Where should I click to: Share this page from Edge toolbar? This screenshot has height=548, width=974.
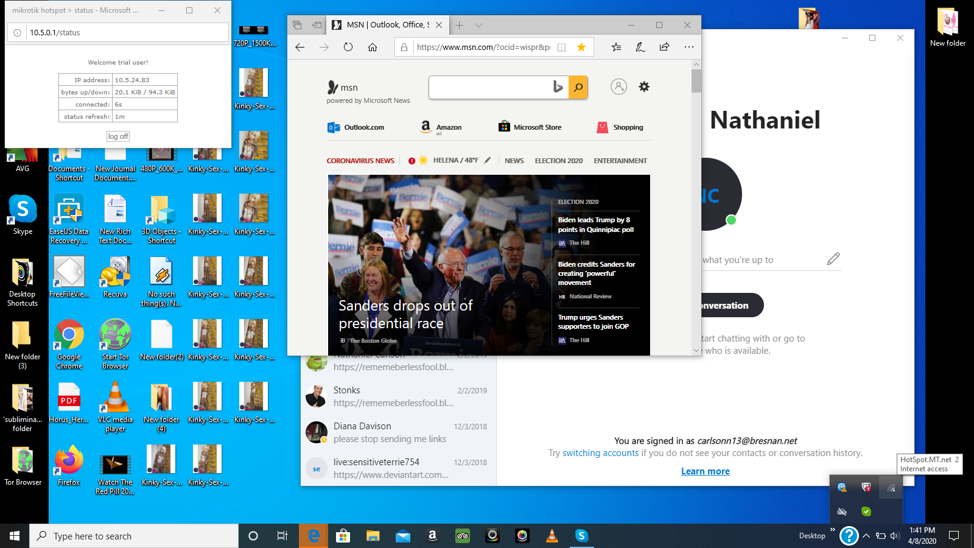pyautogui.click(x=664, y=47)
